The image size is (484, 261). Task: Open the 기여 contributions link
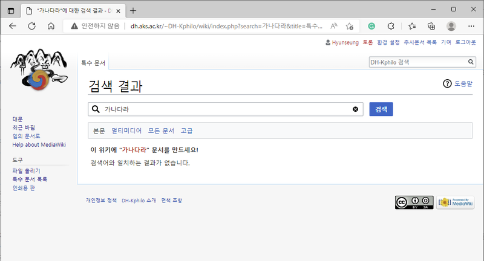pyautogui.click(x=446, y=42)
